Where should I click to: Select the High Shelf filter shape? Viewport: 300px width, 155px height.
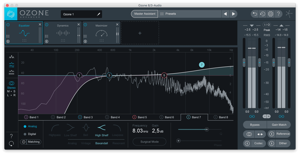tap(102, 130)
